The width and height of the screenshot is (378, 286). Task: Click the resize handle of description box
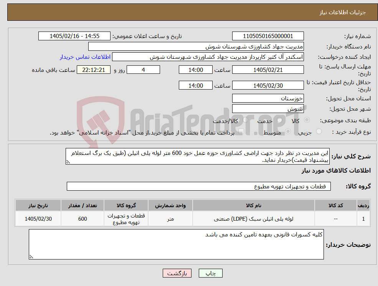68,162
